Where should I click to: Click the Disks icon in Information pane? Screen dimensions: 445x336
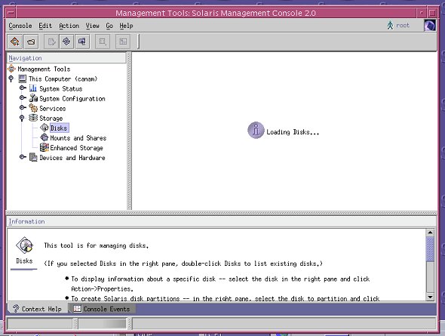(25, 245)
